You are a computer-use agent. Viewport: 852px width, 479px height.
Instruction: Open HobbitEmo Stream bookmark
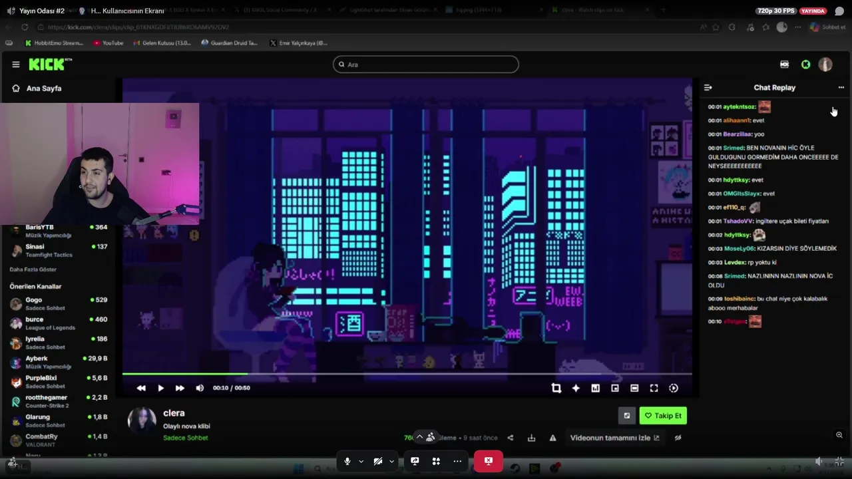click(54, 43)
